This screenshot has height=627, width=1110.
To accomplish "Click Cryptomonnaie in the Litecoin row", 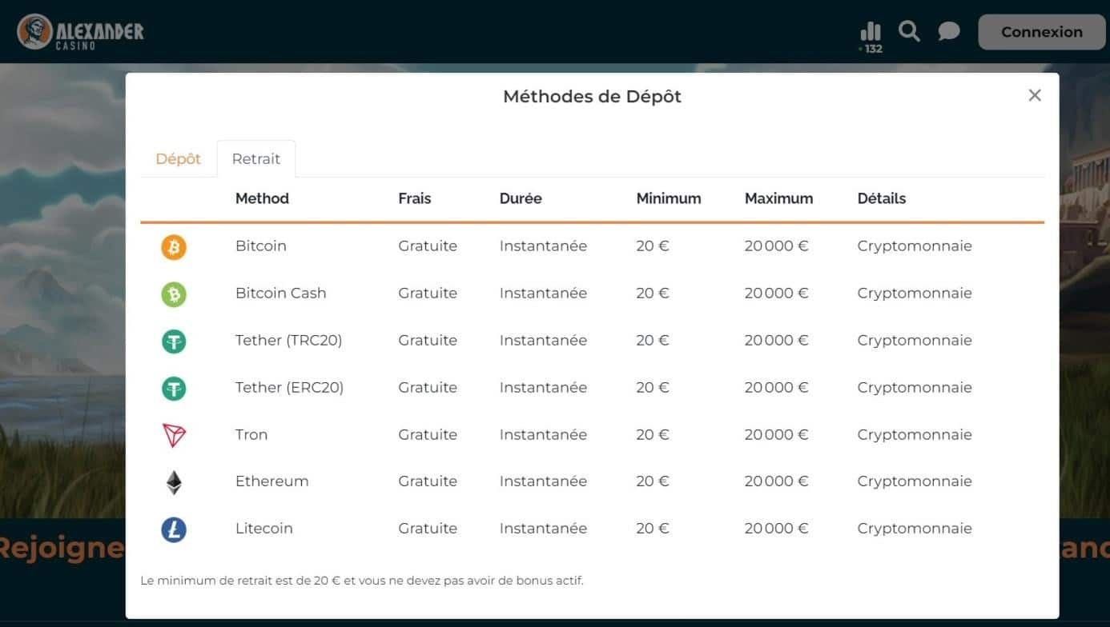I will pyautogui.click(x=915, y=528).
